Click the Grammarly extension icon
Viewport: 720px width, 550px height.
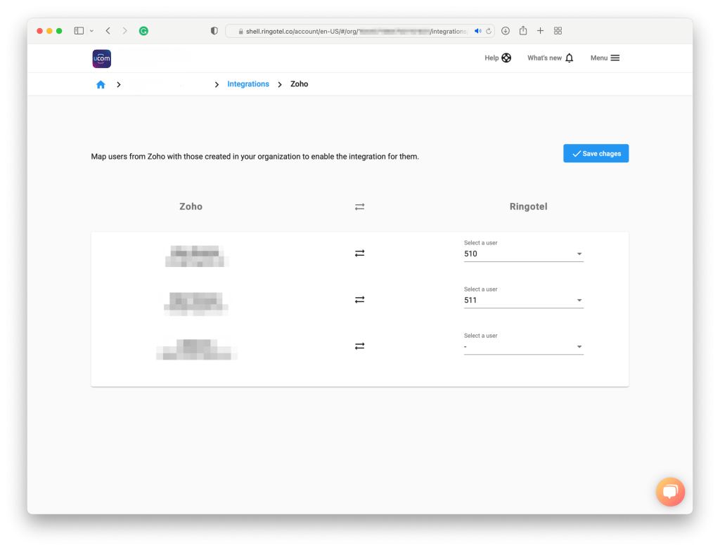pos(143,31)
